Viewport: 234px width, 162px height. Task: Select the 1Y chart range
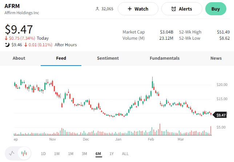[x=112, y=154]
